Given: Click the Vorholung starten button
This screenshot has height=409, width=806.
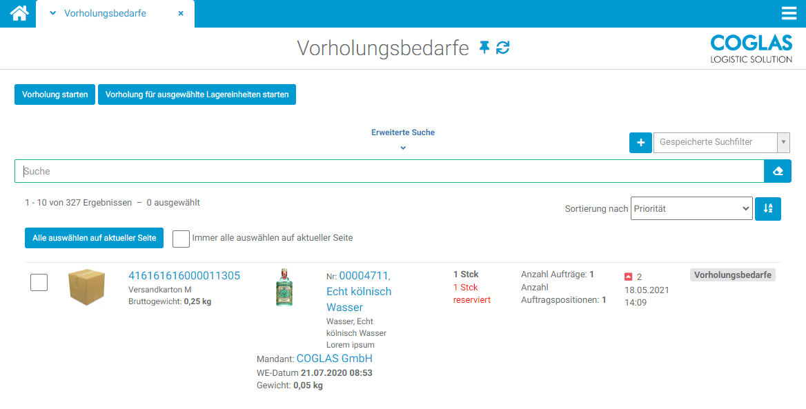Looking at the screenshot, I should click(55, 94).
